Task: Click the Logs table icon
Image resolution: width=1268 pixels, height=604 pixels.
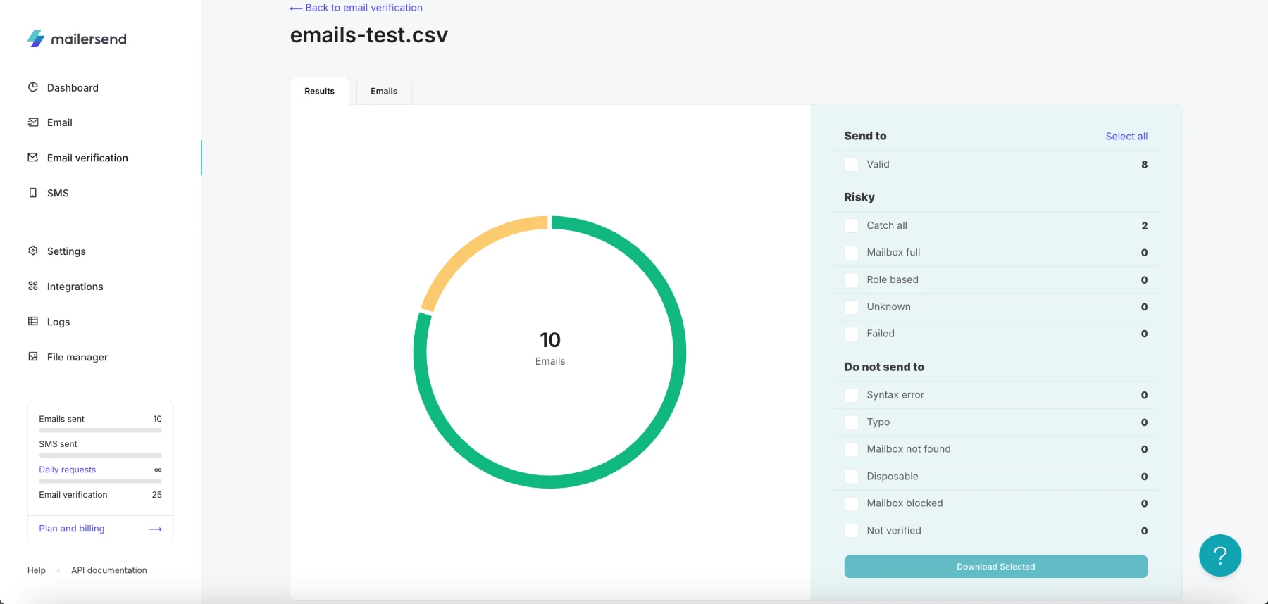Action: pyautogui.click(x=33, y=321)
